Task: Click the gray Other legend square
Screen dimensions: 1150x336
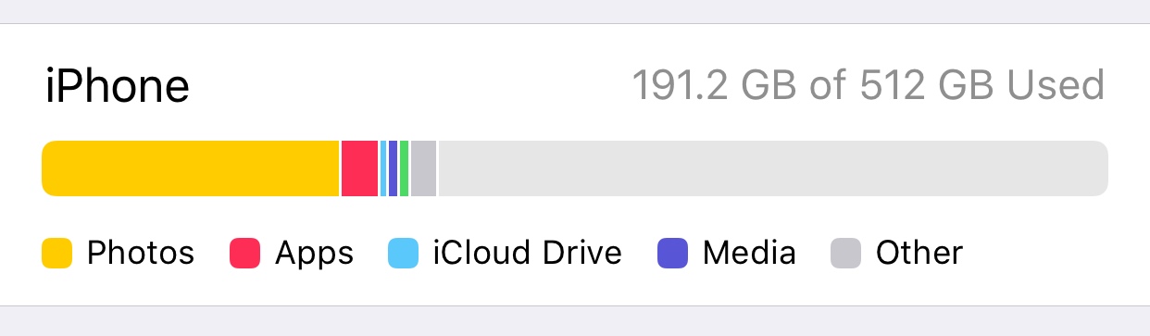Action: [846, 254]
